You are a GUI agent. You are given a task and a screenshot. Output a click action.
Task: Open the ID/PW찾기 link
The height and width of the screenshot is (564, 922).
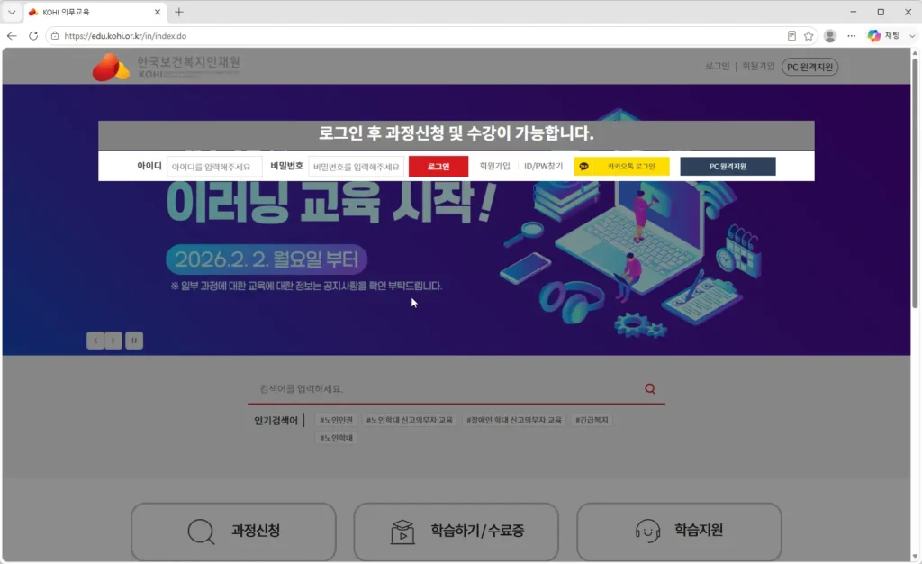point(543,167)
